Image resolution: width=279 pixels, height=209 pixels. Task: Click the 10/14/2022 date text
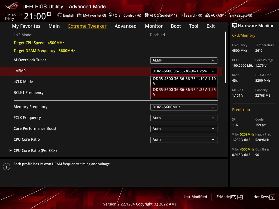tap(14, 15)
